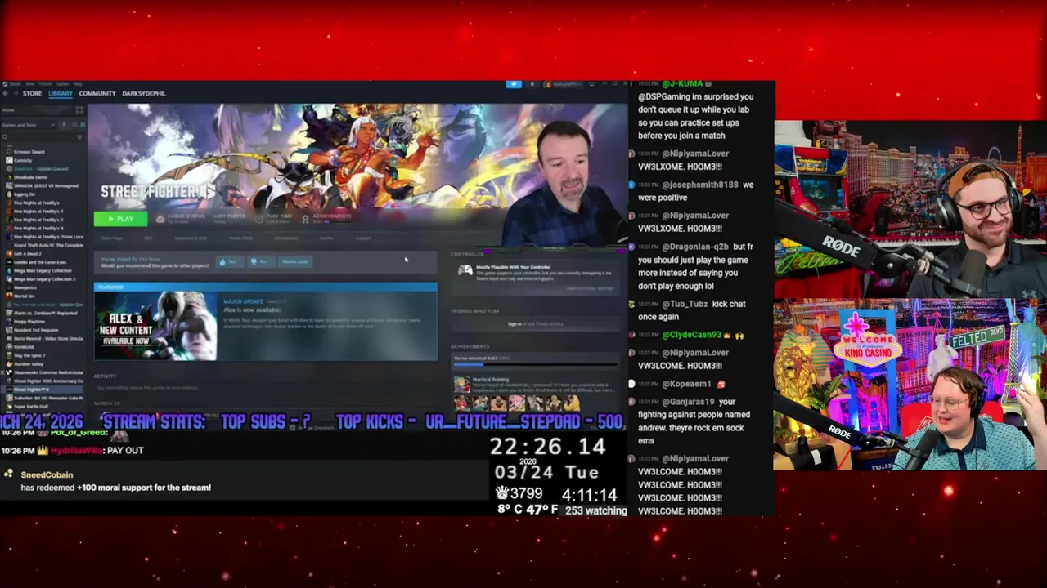Switch to the STORE tab
1047x588 pixels.
coord(32,93)
